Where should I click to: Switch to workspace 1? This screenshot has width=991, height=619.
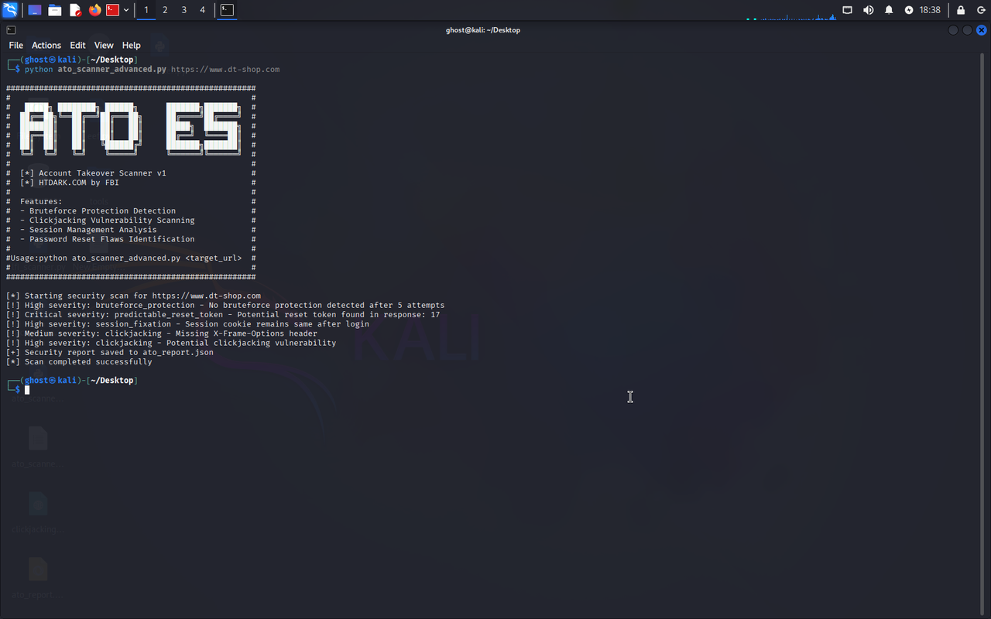coord(146,10)
